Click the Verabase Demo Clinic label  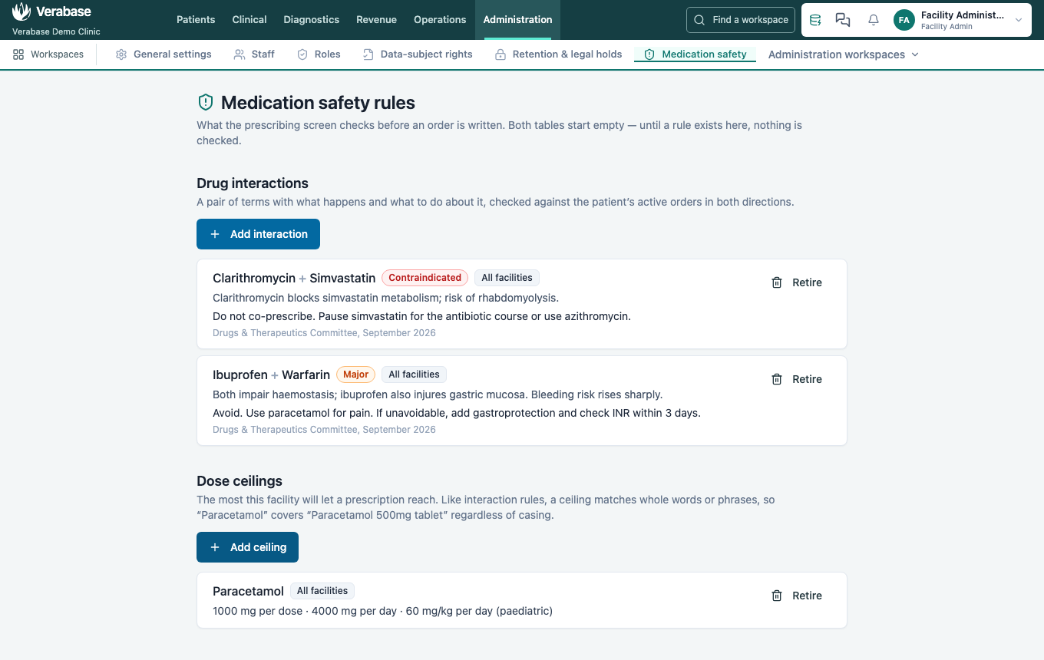[56, 31]
